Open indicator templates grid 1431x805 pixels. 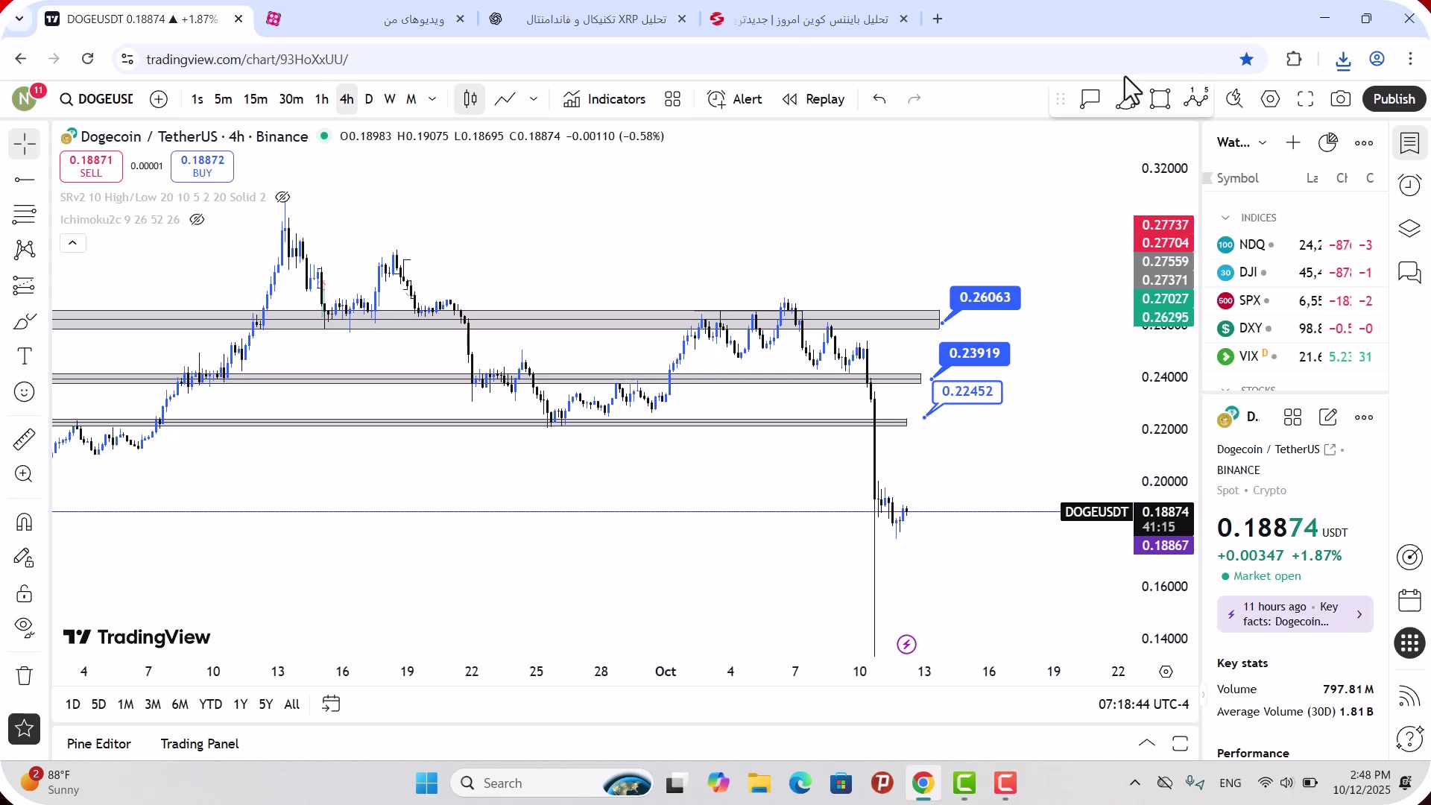(672, 99)
